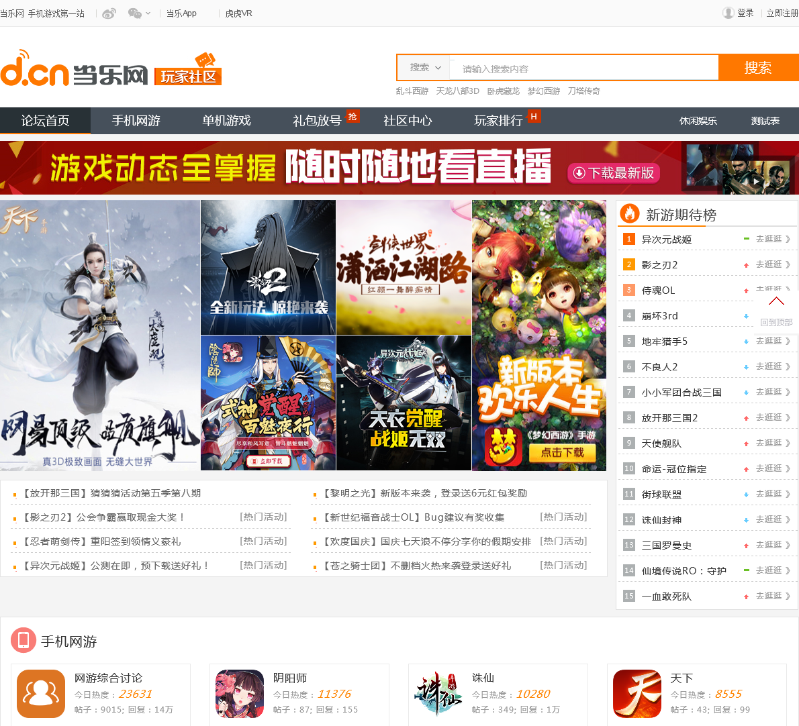Open the 搜索 category dropdown

click(425, 67)
